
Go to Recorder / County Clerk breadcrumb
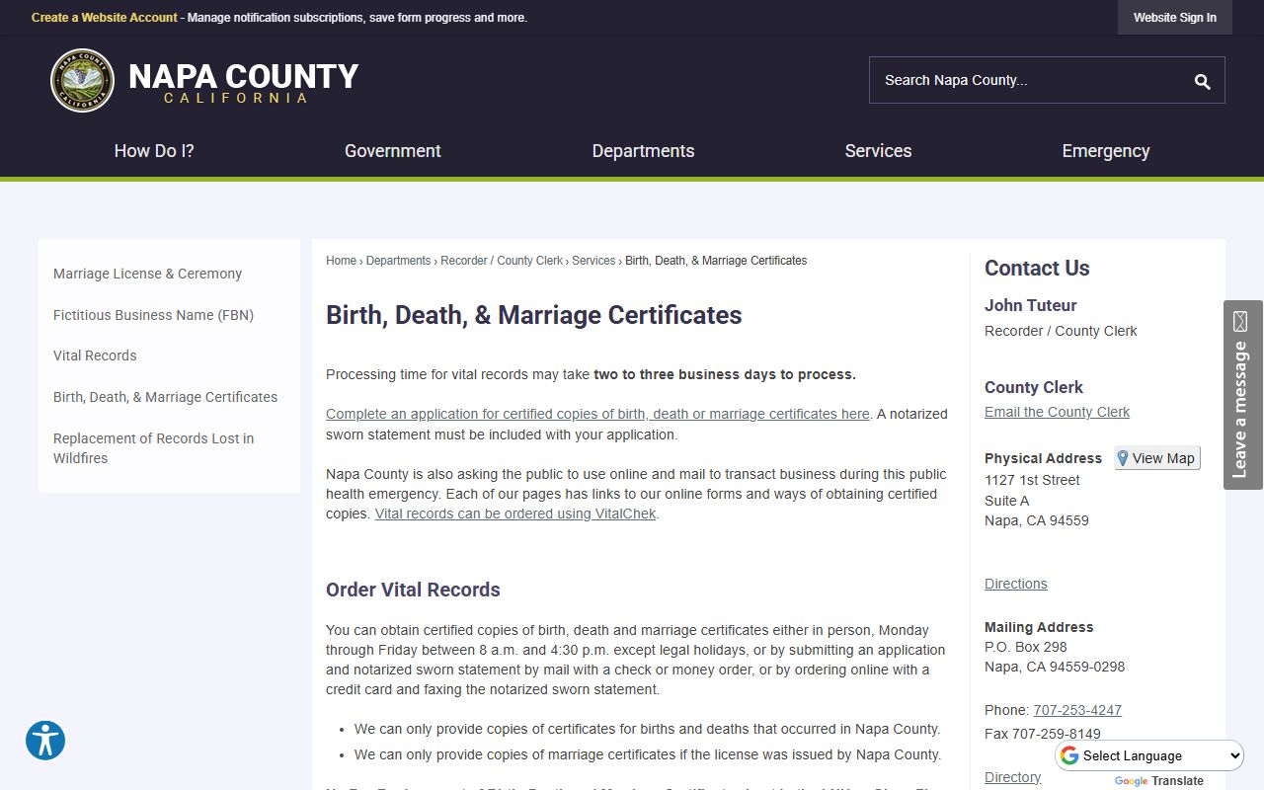pos(502,261)
